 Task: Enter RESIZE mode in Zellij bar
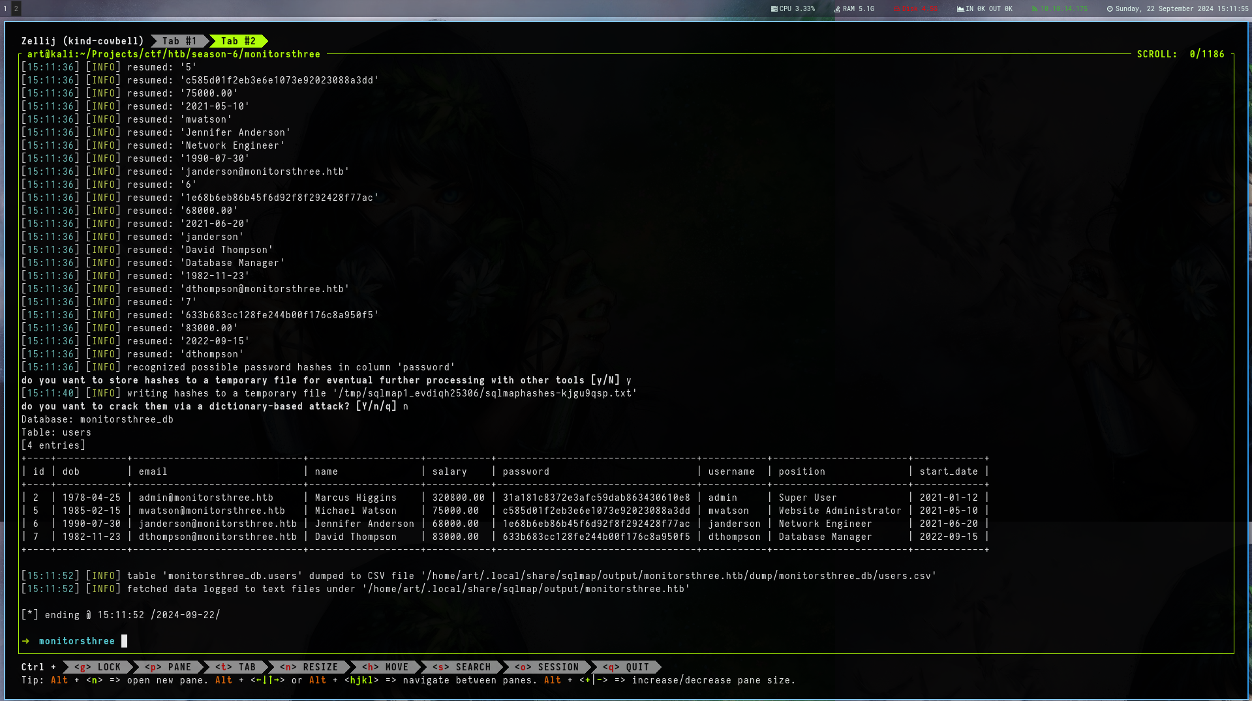(x=309, y=667)
